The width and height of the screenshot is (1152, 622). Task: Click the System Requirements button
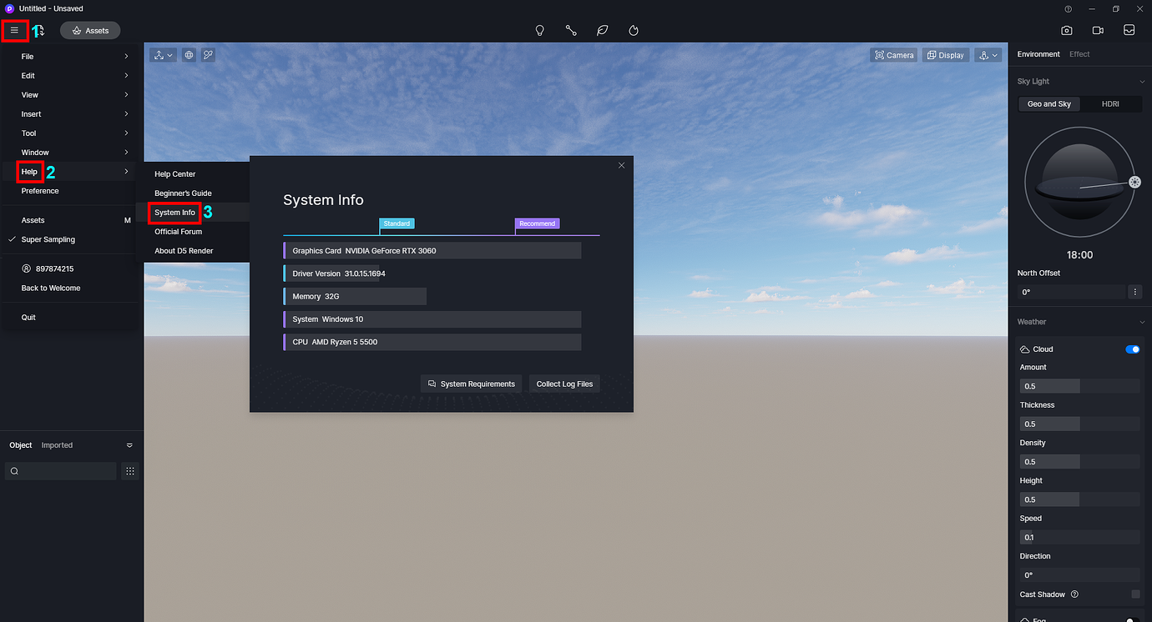(471, 384)
